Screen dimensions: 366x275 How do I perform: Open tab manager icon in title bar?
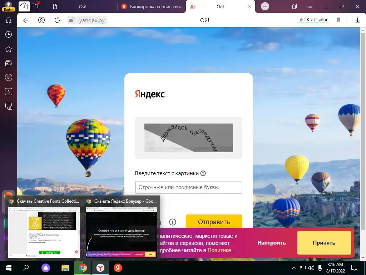pos(295,6)
